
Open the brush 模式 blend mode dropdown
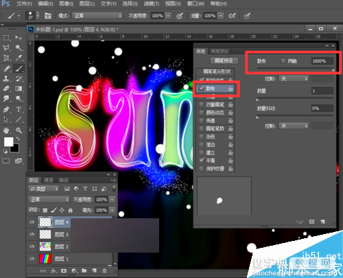tap(97, 16)
